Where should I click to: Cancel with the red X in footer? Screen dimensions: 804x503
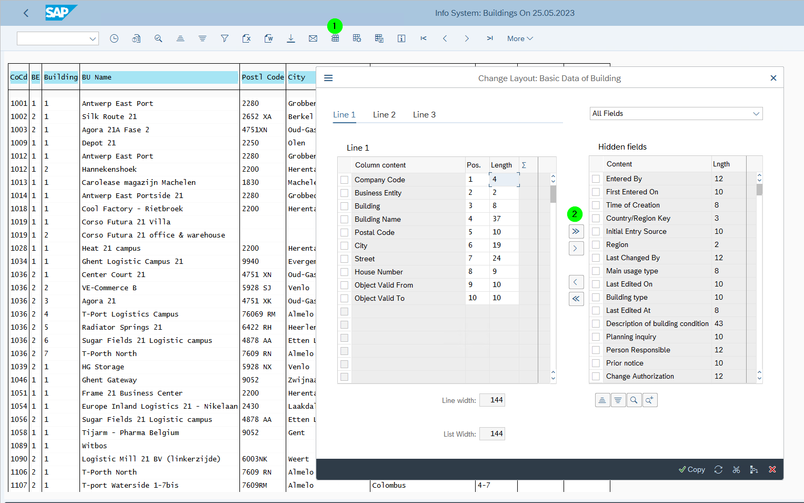pyautogui.click(x=772, y=469)
